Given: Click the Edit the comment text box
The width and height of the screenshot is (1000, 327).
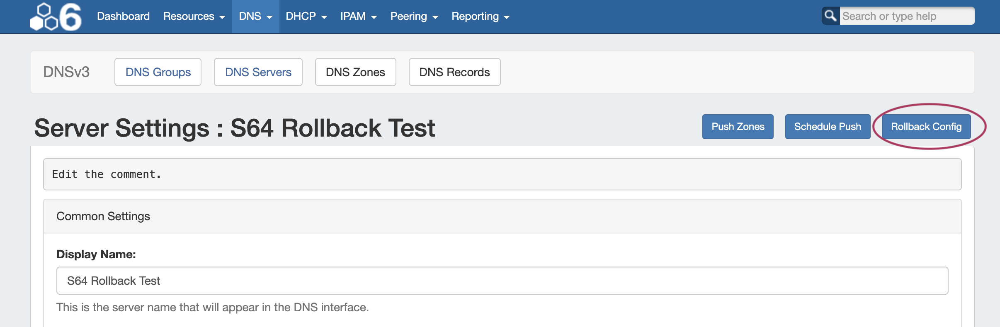Looking at the screenshot, I should (502, 174).
